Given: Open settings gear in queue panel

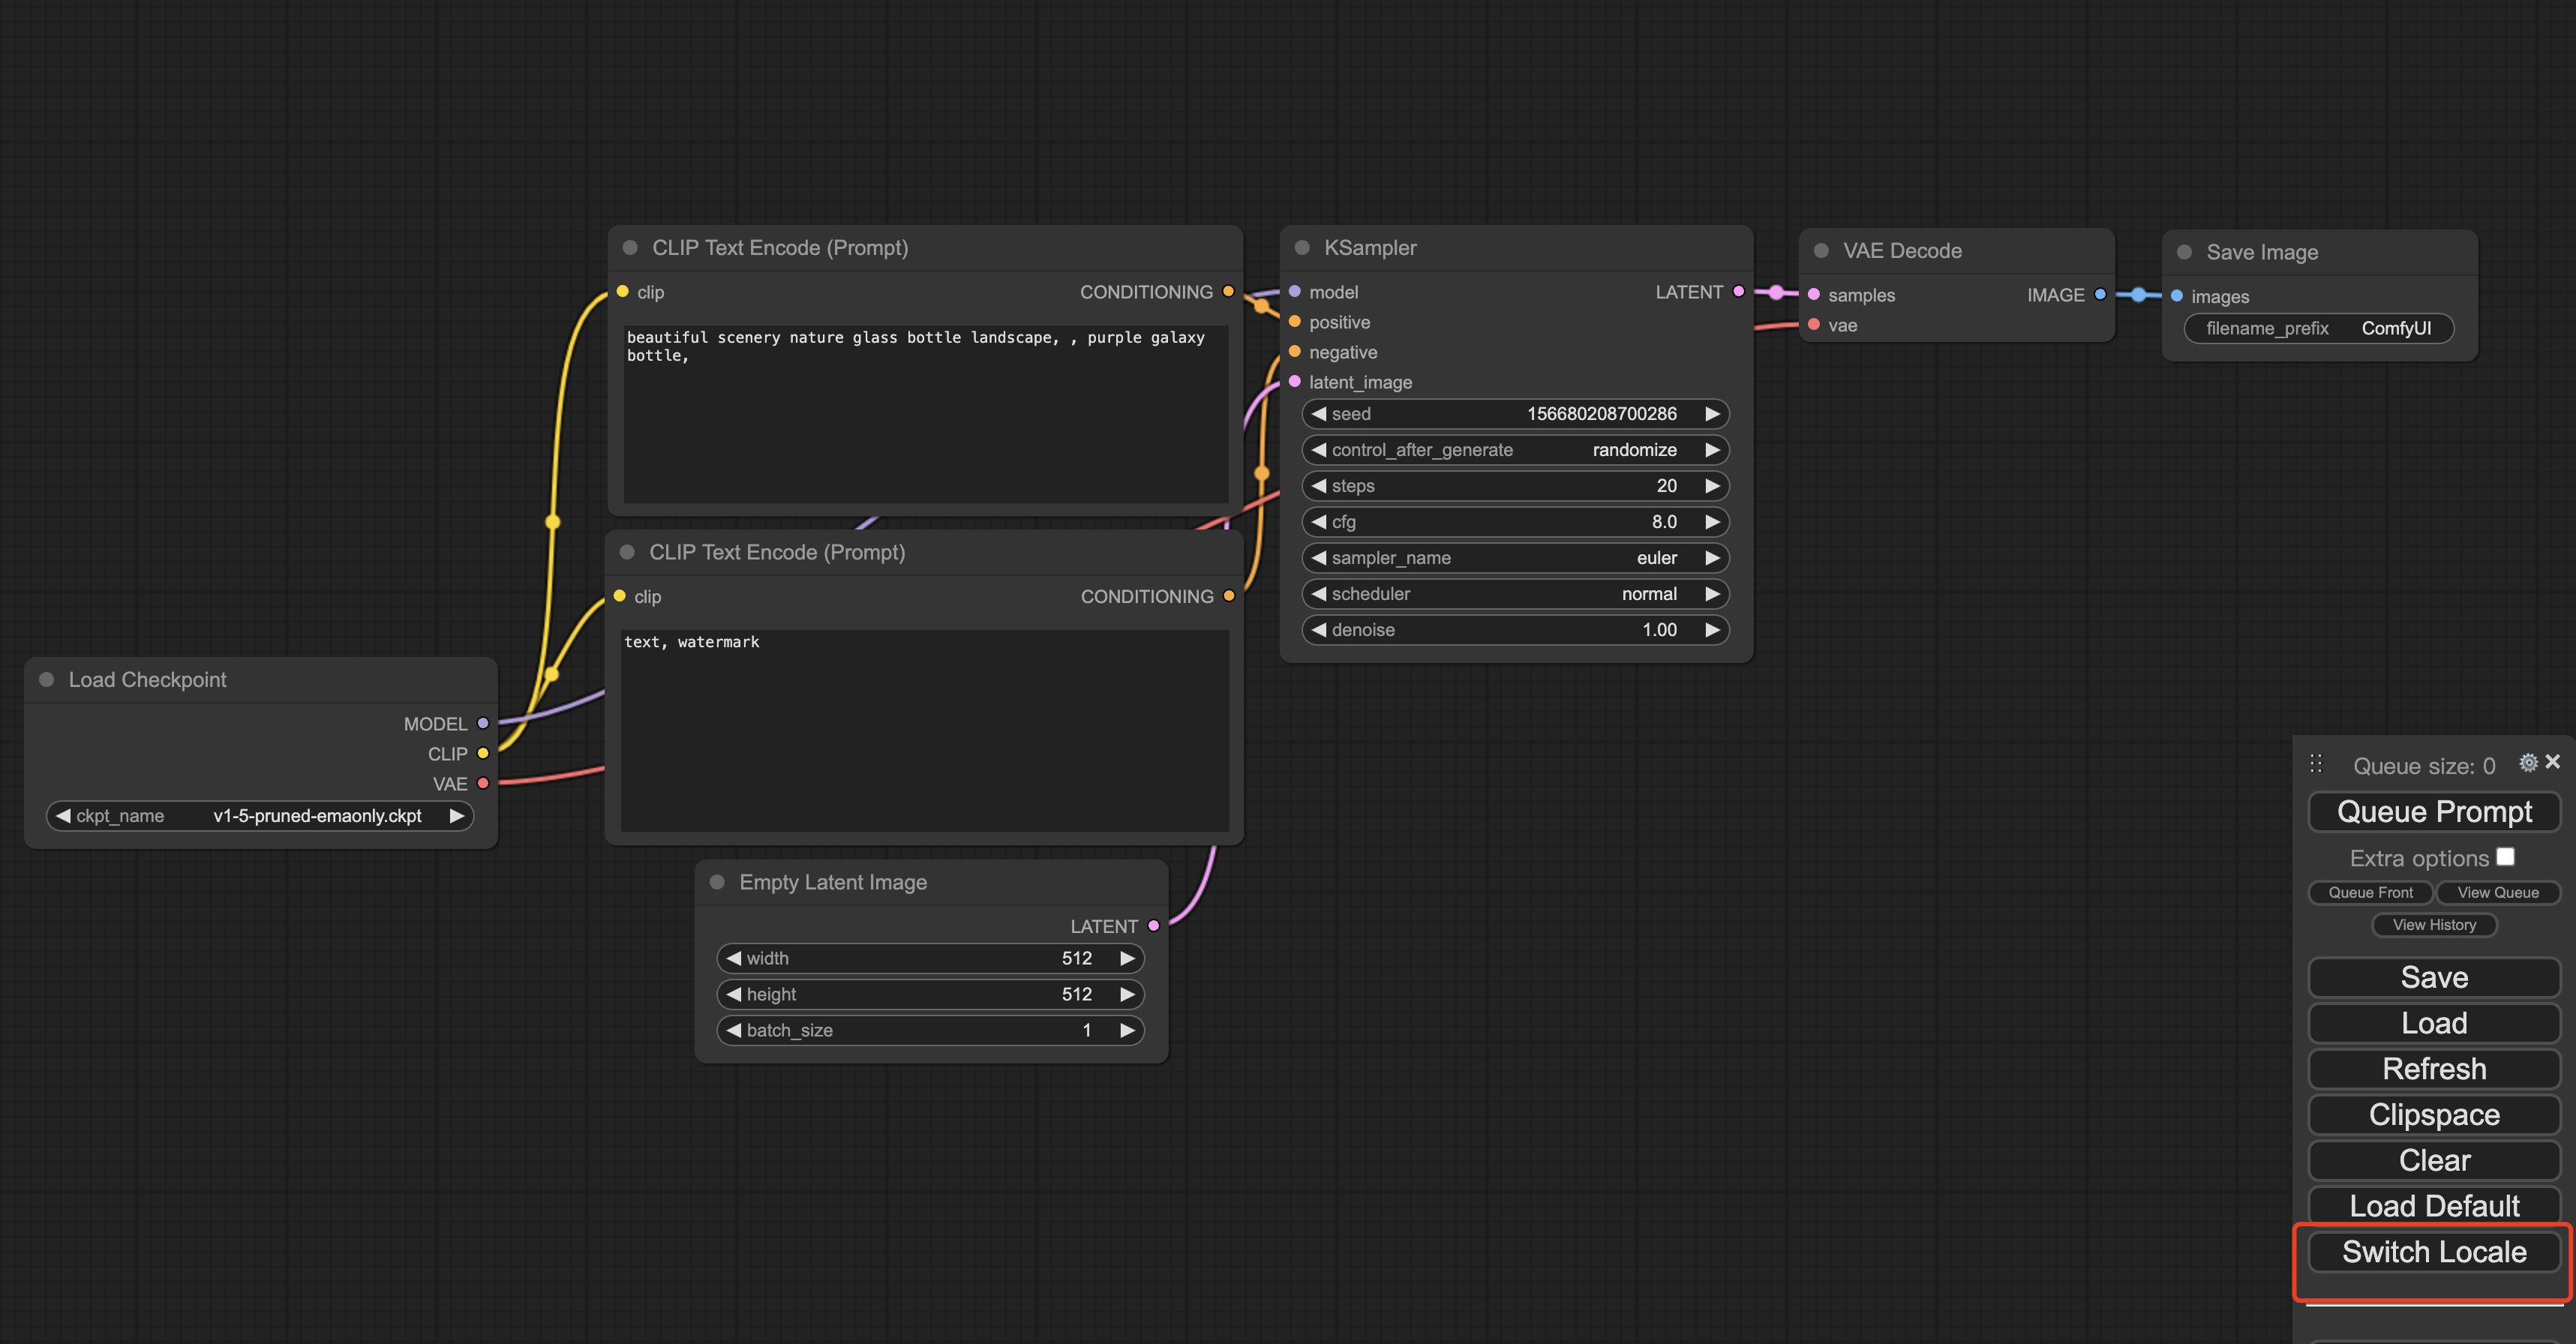Looking at the screenshot, I should (2528, 762).
